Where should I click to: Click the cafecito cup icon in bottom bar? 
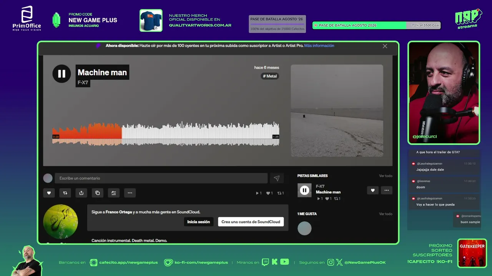[93, 263]
